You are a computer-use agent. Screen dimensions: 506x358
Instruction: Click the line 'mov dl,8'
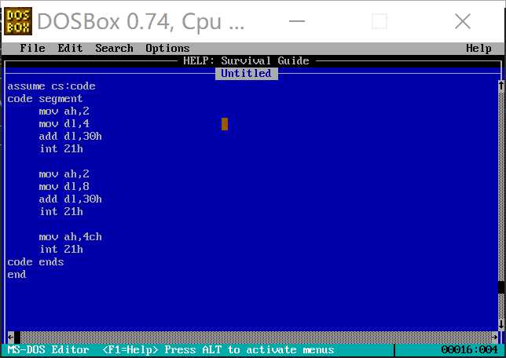point(64,187)
